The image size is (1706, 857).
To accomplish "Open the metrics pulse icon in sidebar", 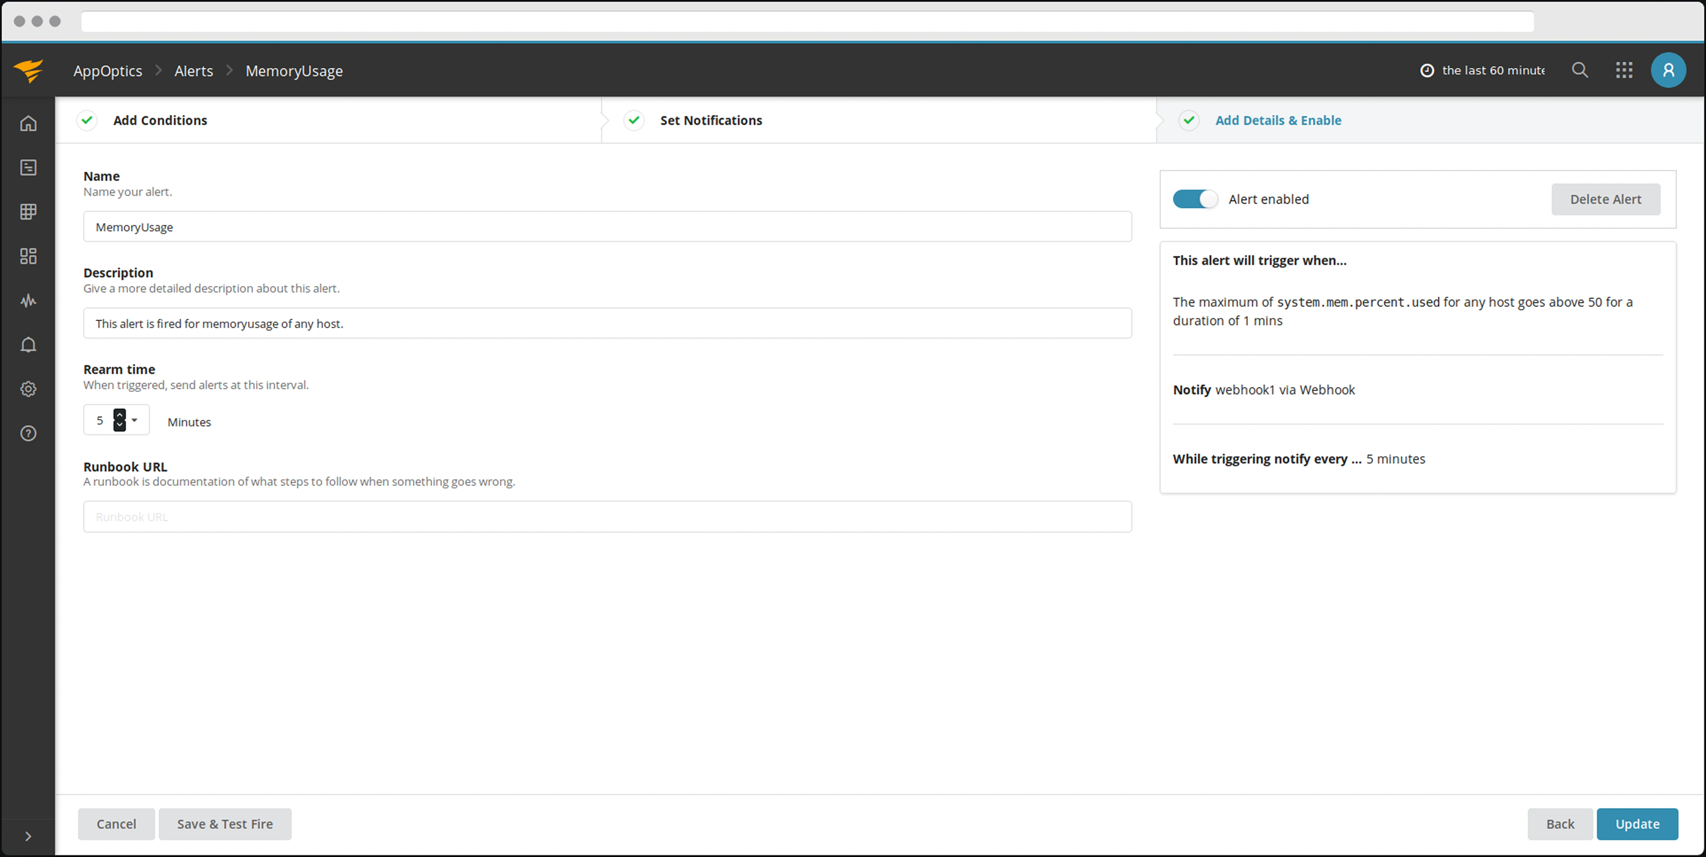I will click(28, 301).
